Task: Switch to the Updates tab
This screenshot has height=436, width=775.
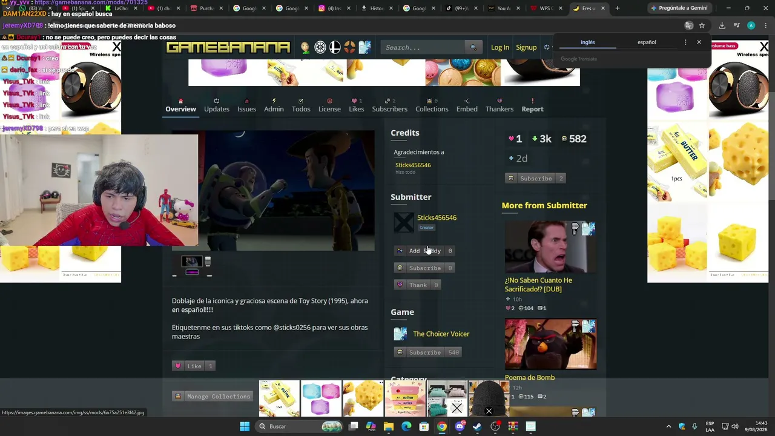Action: (217, 105)
